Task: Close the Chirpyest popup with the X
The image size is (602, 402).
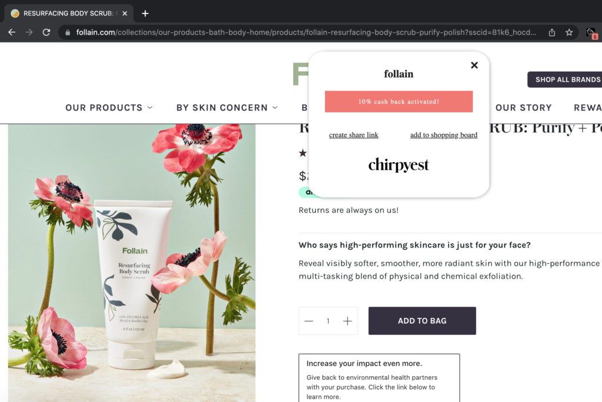Action: coord(474,65)
